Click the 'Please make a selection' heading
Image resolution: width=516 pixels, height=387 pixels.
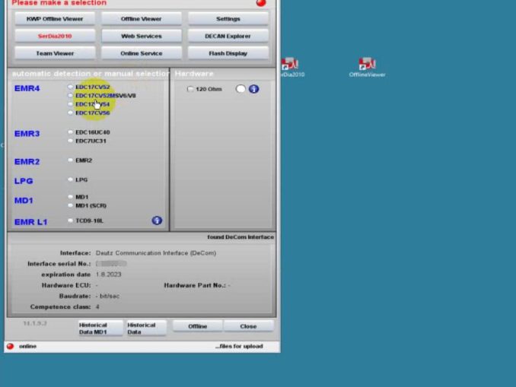(x=59, y=3)
